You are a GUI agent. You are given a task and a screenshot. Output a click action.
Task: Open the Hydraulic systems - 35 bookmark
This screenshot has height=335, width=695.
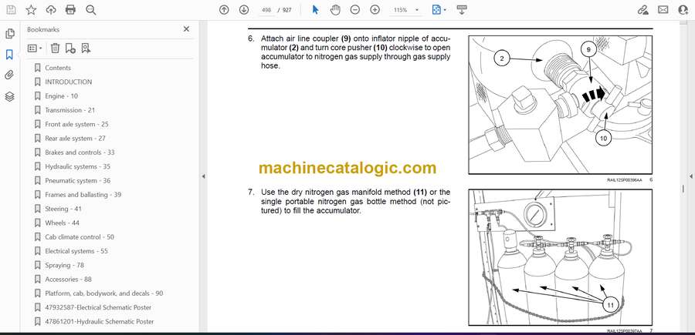point(77,166)
